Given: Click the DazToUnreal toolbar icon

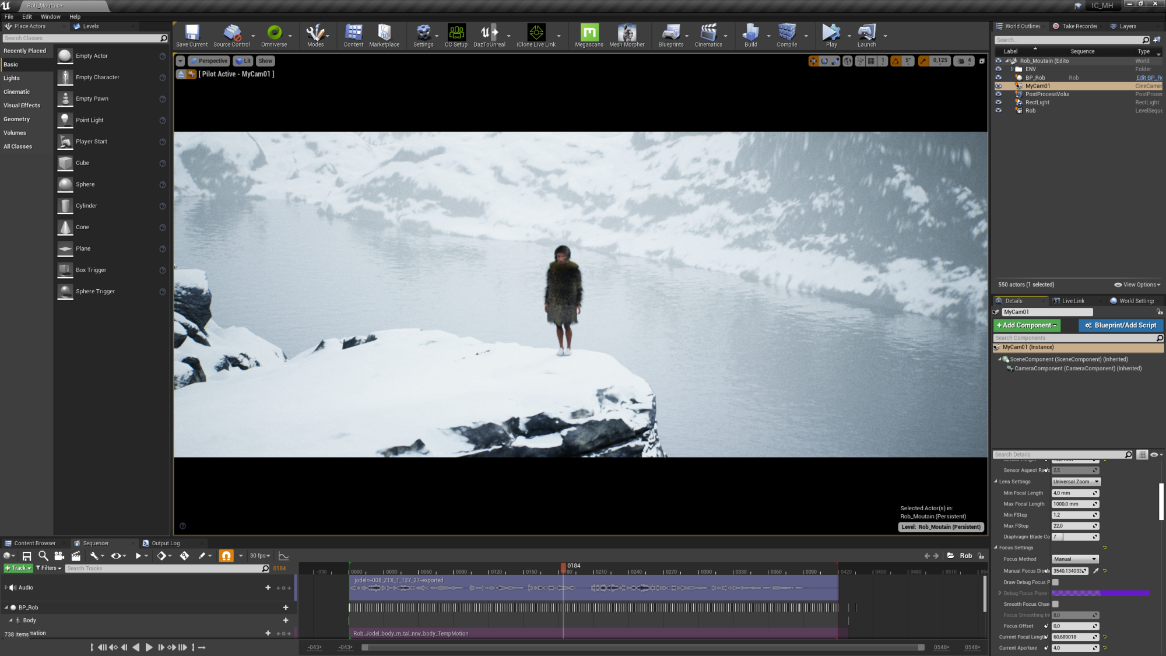Looking at the screenshot, I should 489,35.
